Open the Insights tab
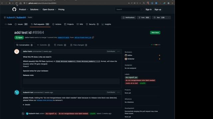 [x=106, y=24]
